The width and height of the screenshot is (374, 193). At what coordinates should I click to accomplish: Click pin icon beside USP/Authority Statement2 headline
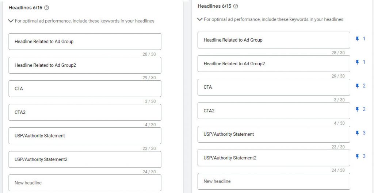(x=357, y=157)
